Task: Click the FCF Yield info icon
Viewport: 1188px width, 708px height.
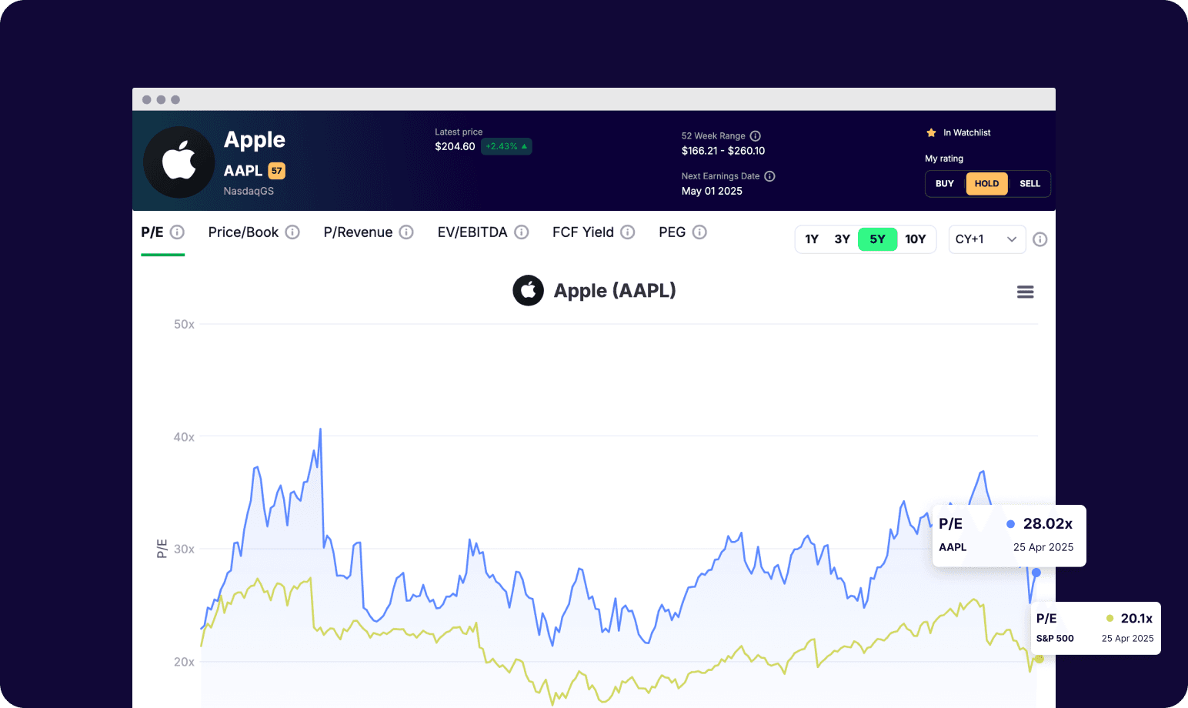Action: (628, 232)
